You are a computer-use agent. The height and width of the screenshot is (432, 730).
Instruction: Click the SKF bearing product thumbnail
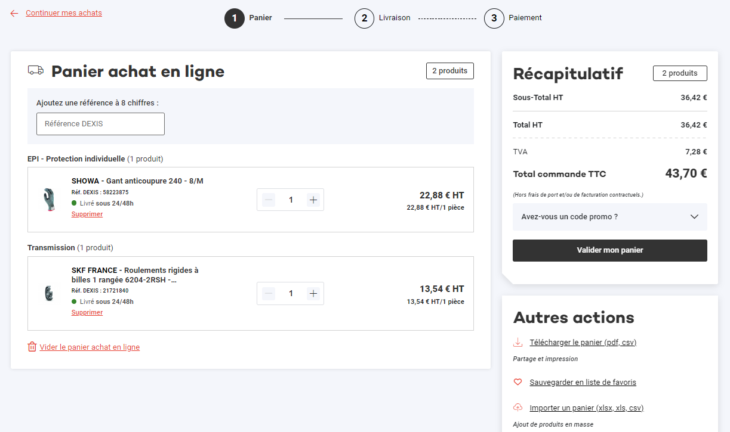click(x=50, y=293)
